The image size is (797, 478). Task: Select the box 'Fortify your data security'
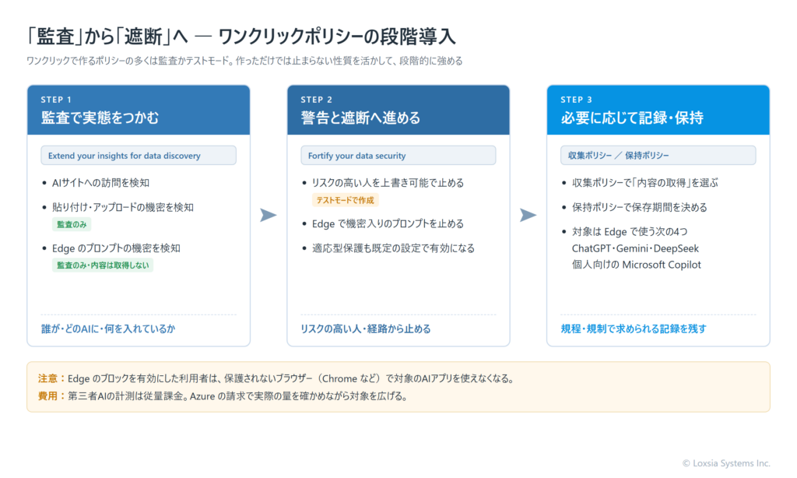click(x=398, y=156)
